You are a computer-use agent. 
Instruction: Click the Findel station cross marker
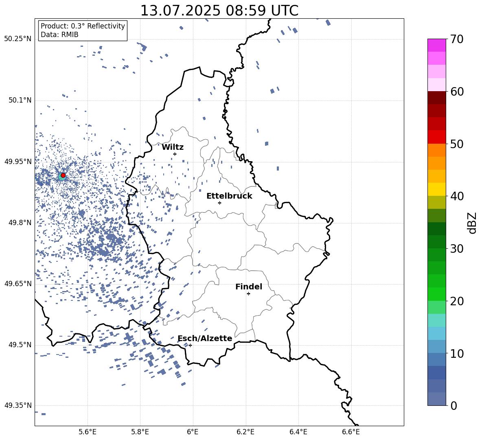click(248, 293)
